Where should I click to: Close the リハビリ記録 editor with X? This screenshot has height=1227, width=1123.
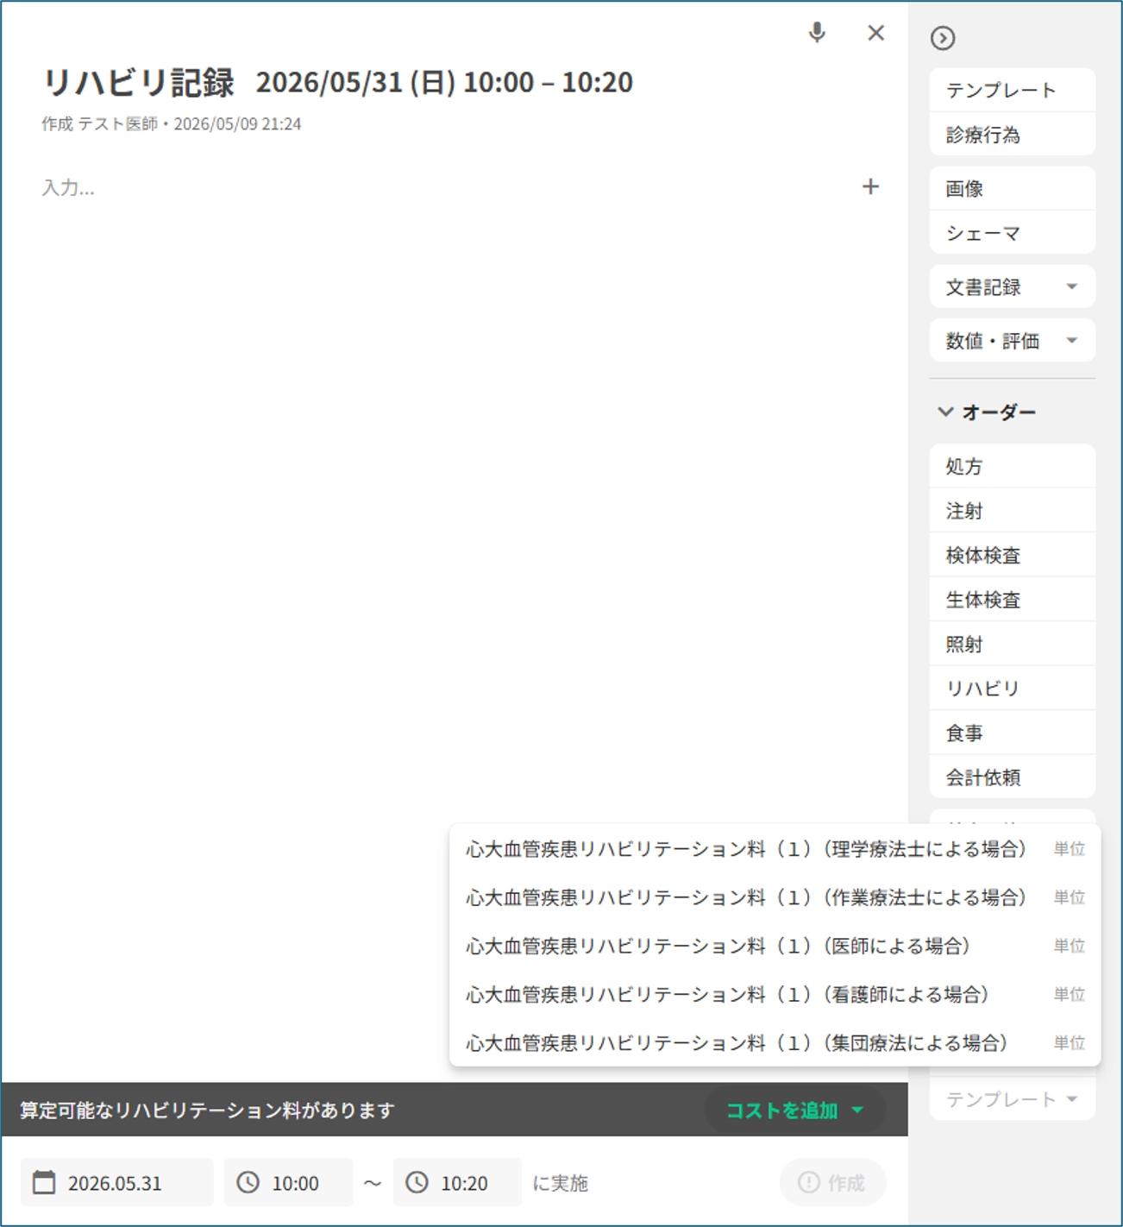[875, 33]
